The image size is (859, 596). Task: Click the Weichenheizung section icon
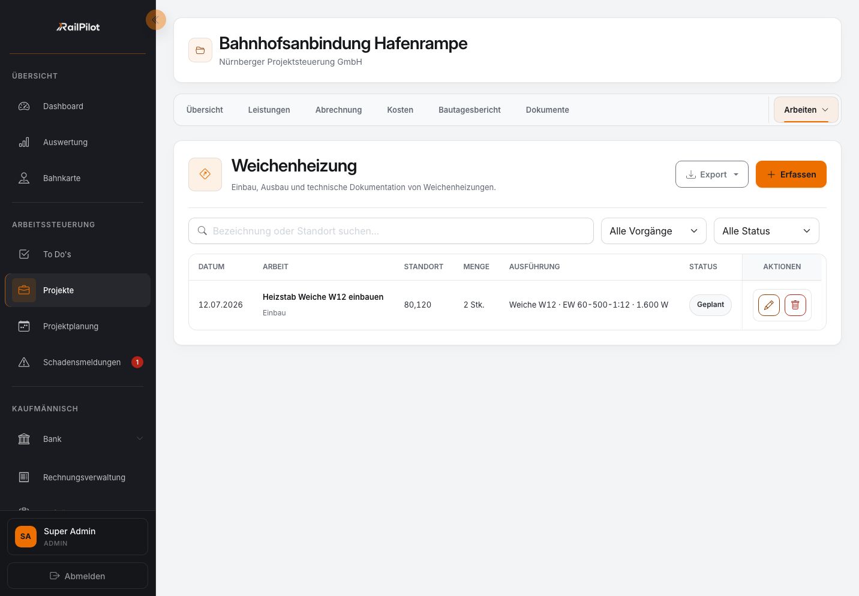205,174
